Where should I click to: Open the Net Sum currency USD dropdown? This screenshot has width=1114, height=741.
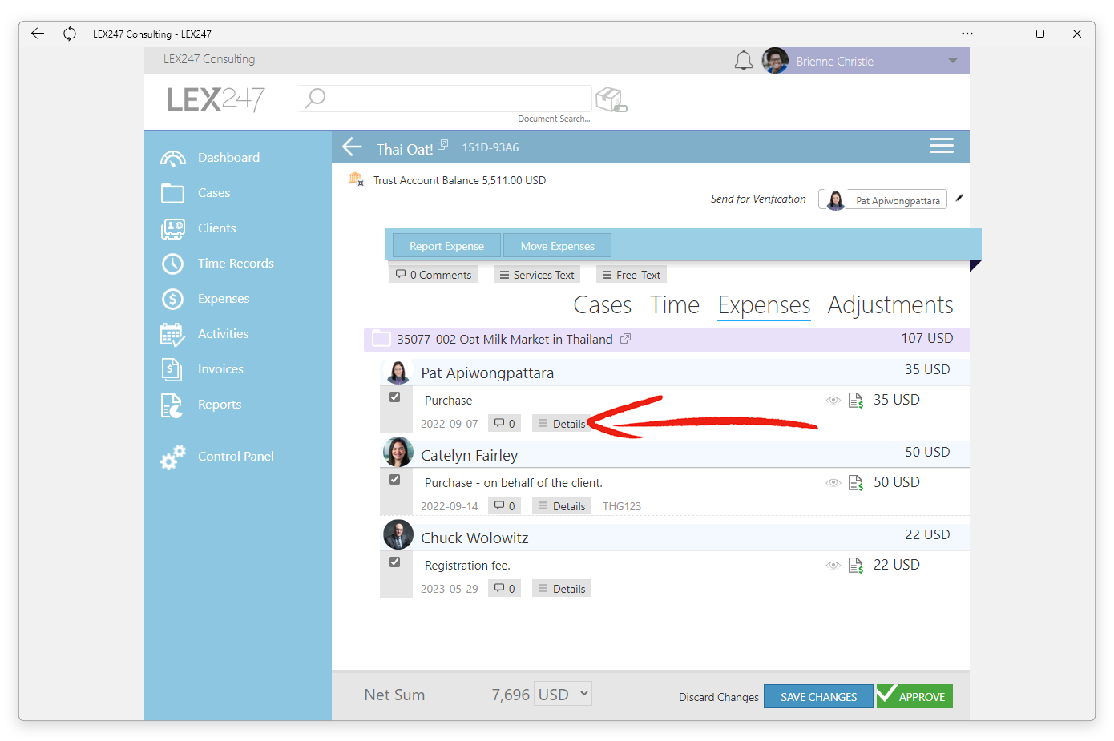pyautogui.click(x=563, y=695)
